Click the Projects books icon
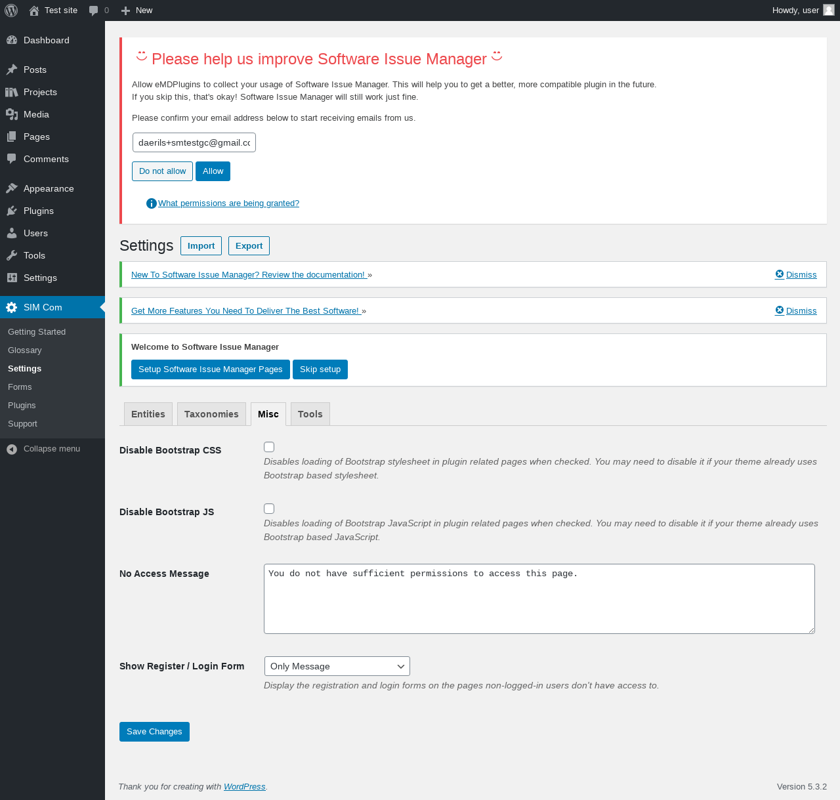 coord(12,92)
